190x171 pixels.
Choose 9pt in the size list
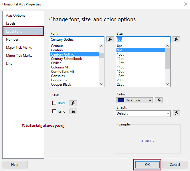(141, 50)
